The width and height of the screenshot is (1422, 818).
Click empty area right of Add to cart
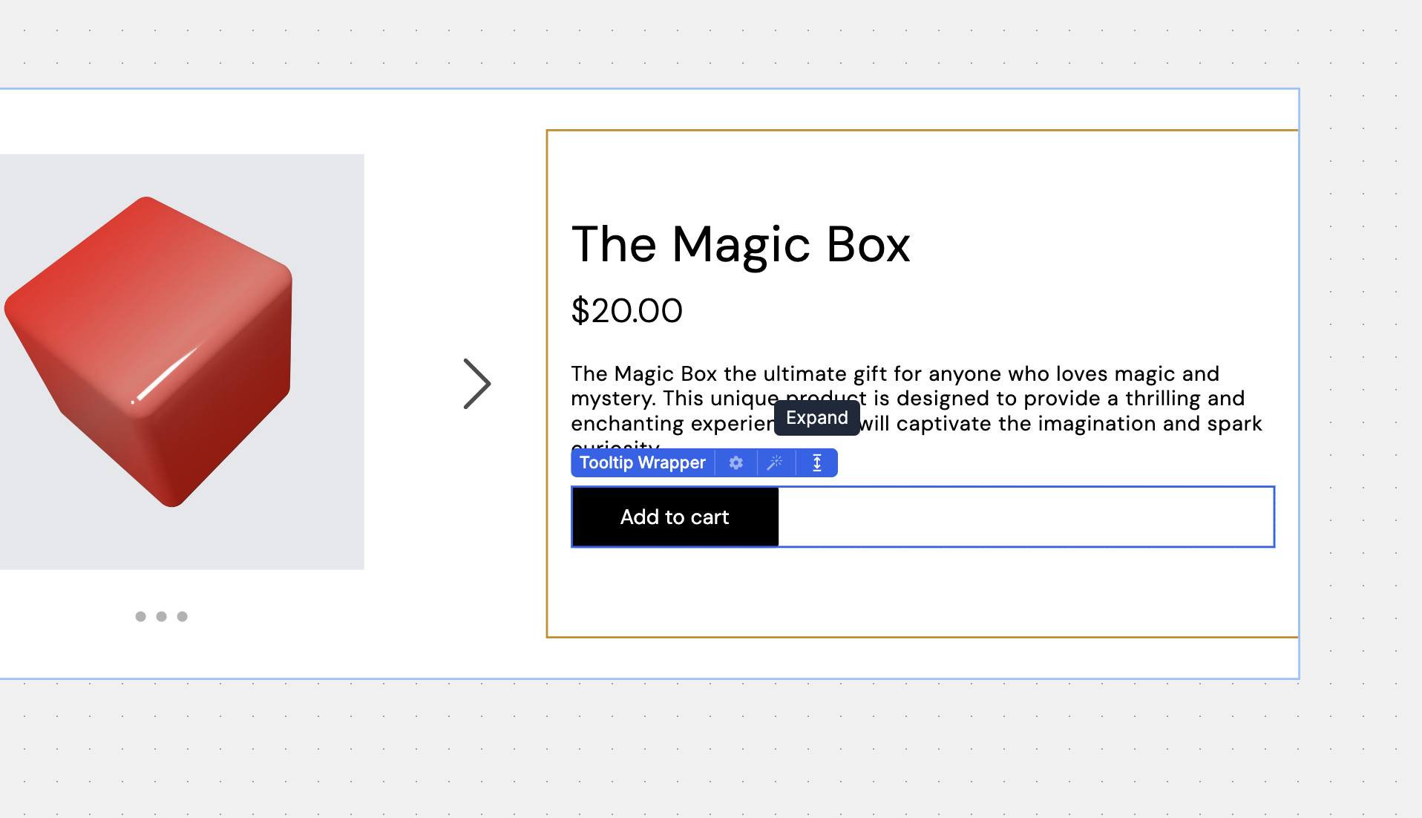(1024, 517)
